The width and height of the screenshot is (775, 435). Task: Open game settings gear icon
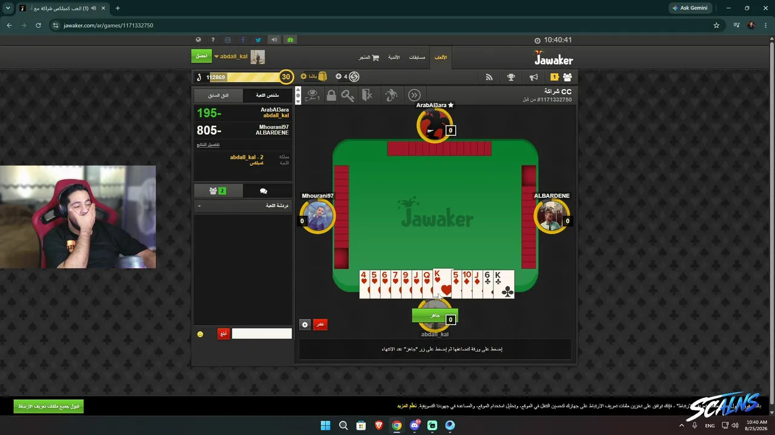[x=305, y=324]
